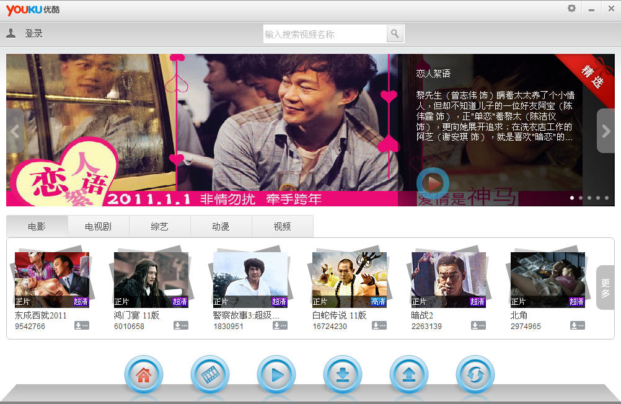The width and height of the screenshot is (621, 404).
Task: Select the second banner pagination dot
Action: pyautogui.click(x=581, y=198)
